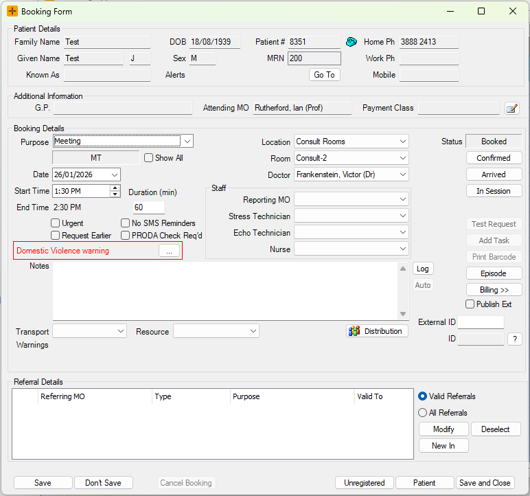Toggle the Show All checkbox
This screenshot has width=530, height=496.
coord(149,158)
